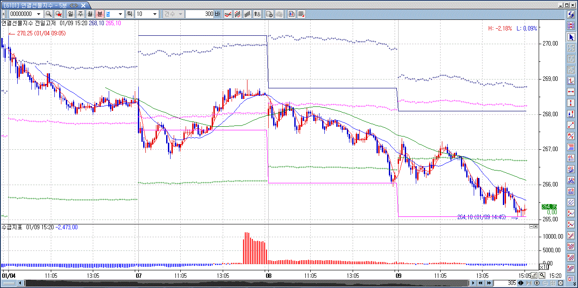Click the 월 (monthly) period button

coord(90,14)
